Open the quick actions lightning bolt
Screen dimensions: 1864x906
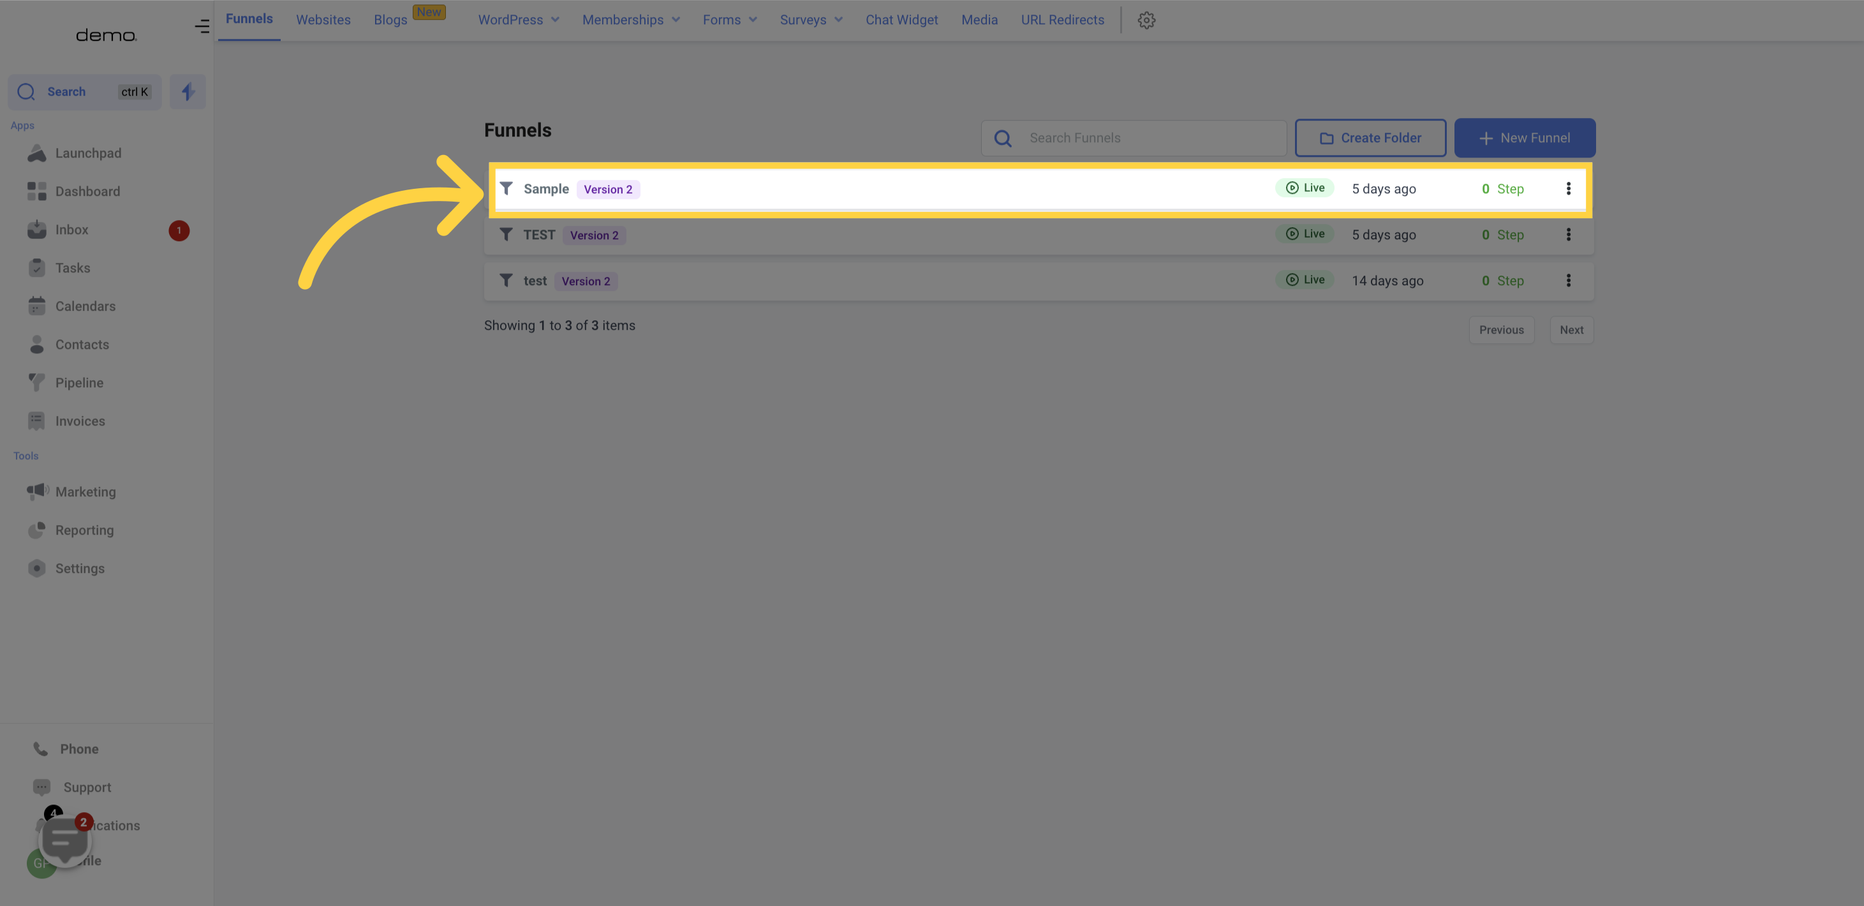pyautogui.click(x=188, y=92)
